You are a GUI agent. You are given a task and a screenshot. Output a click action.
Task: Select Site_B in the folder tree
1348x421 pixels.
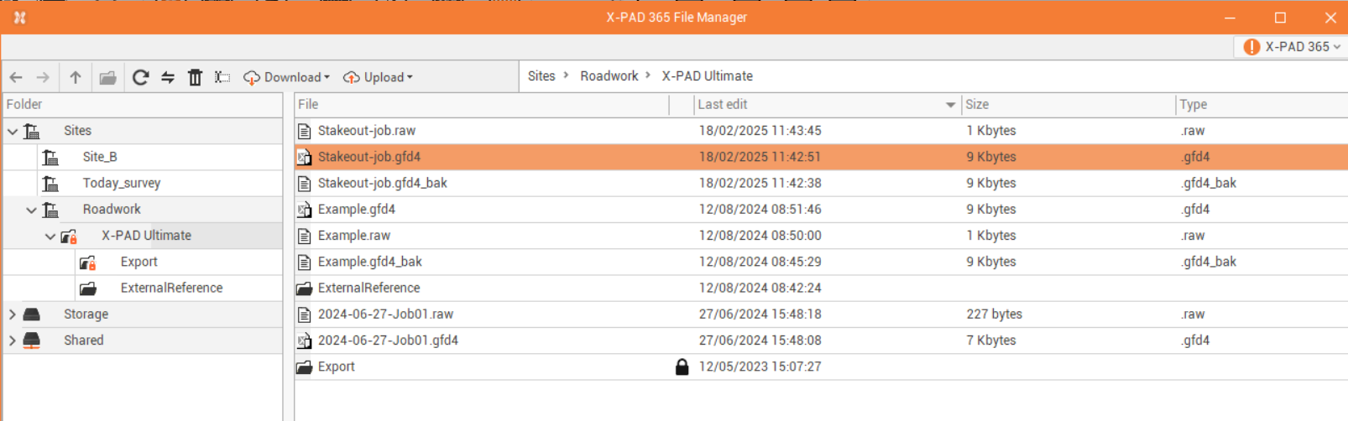pos(100,157)
